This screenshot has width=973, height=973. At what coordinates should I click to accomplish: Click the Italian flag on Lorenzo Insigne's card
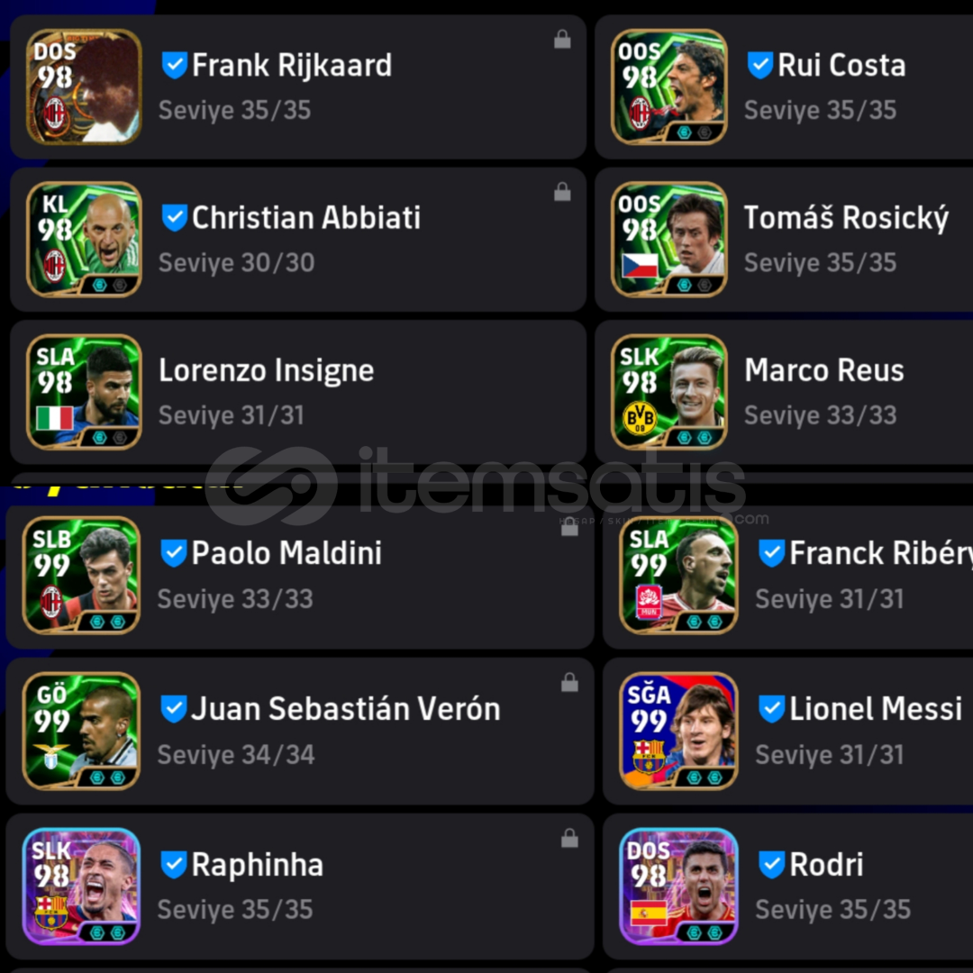[55, 418]
